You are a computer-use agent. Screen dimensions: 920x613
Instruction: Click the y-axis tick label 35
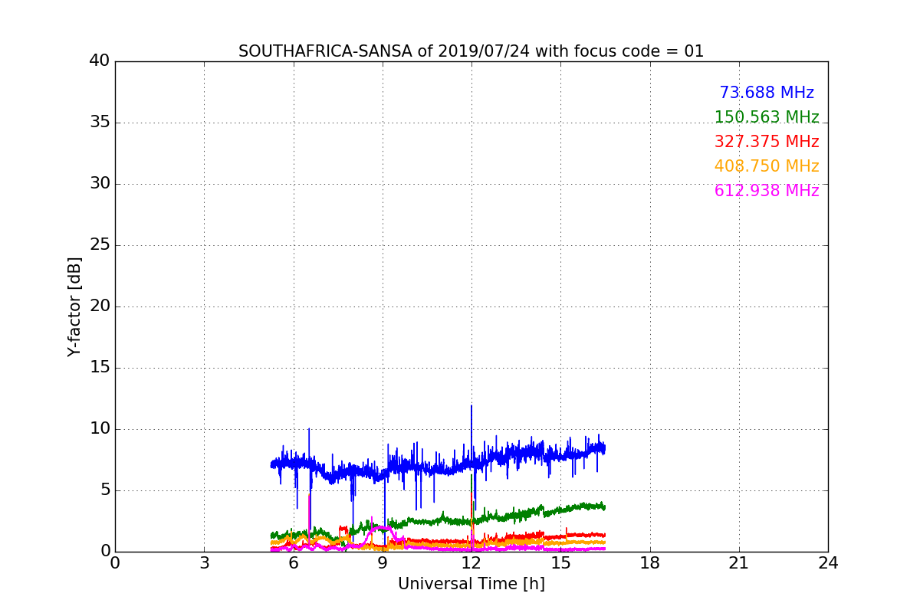click(100, 123)
